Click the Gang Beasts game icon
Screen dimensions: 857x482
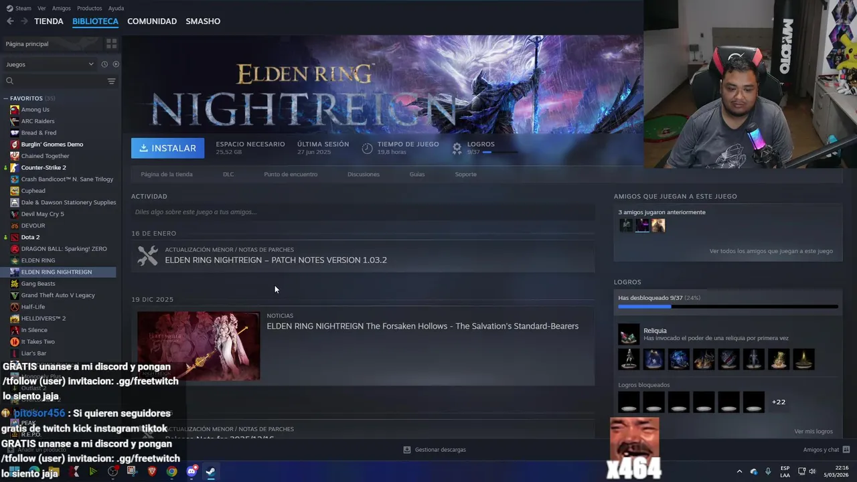[15, 284]
